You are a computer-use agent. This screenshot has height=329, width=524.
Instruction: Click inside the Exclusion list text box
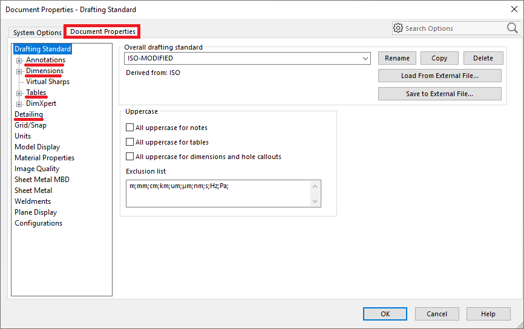[218, 194]
